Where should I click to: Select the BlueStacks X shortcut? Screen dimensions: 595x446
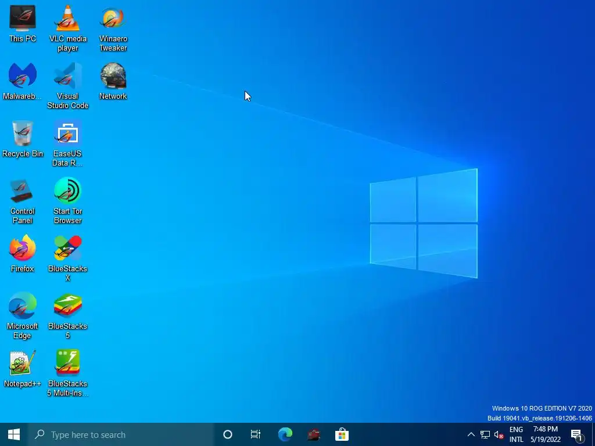click(67, 258)
